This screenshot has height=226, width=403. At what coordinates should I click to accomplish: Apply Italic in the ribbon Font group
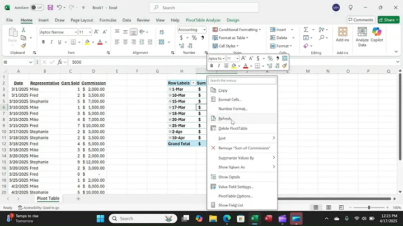51,42
